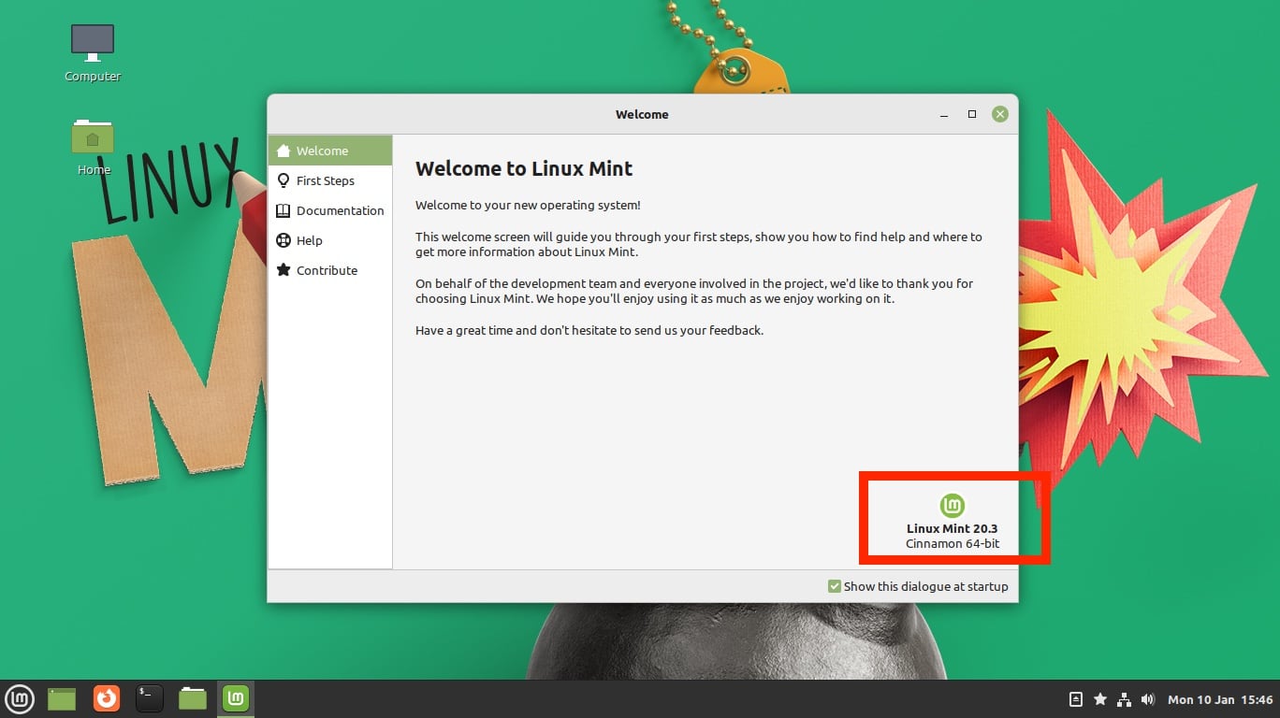Click the Welcome to Linux Mint heading

(x=524, y=169)
